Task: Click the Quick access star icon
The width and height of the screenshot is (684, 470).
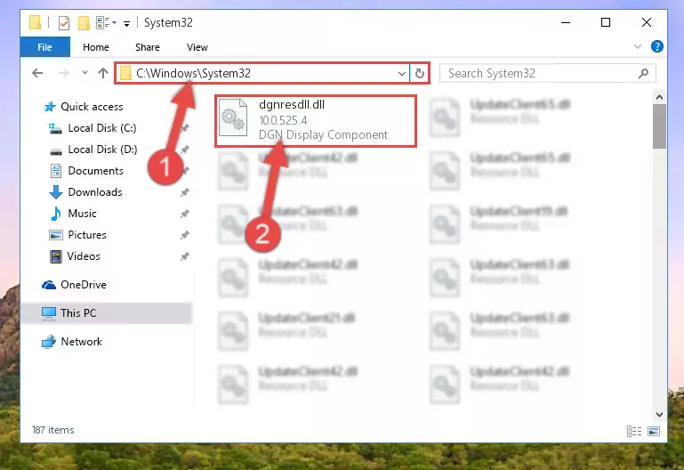Action: click(50, 107)
